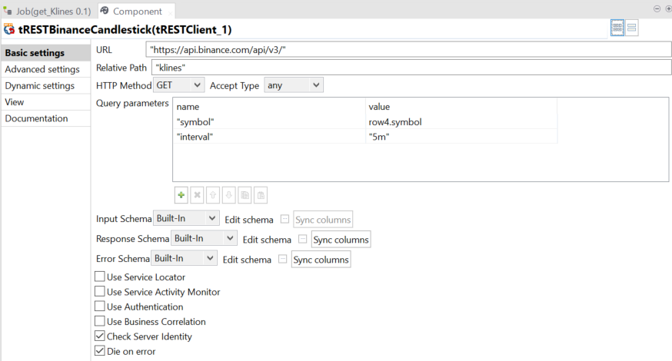The width and height of the screenshot is (672, 361).
Task: Select the Component tab
Action: click(137, 11)
